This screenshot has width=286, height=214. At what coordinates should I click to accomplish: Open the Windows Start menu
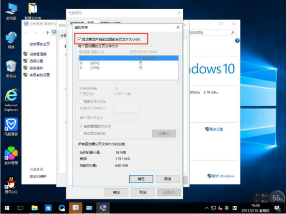(x=7, y=208)
